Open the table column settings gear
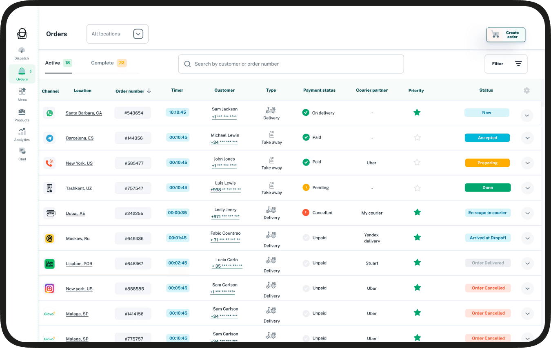Image resolution: width=551 pixels, height=348 pixels. click(x=527, y=90)
